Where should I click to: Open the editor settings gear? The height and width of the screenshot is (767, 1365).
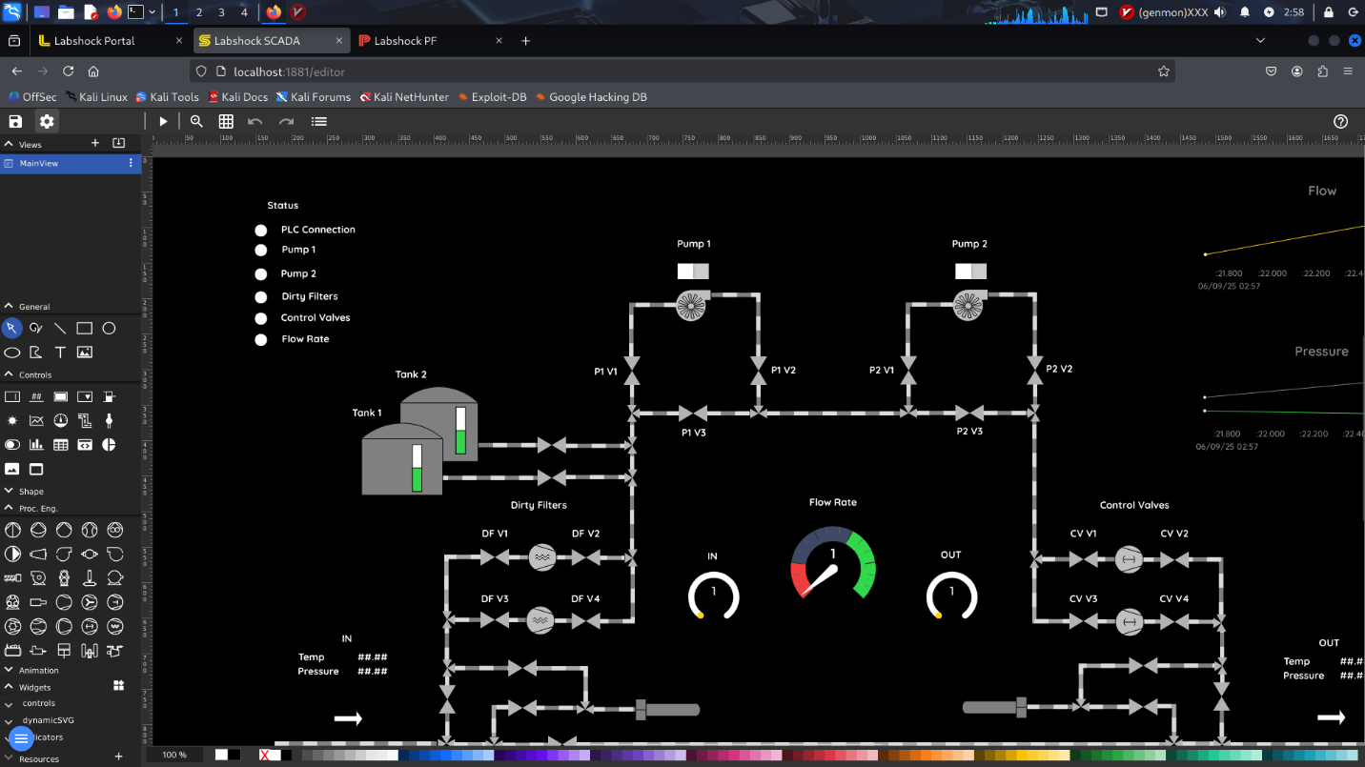click(47, 121)
